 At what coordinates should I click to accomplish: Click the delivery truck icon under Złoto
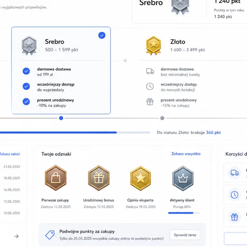150,71
